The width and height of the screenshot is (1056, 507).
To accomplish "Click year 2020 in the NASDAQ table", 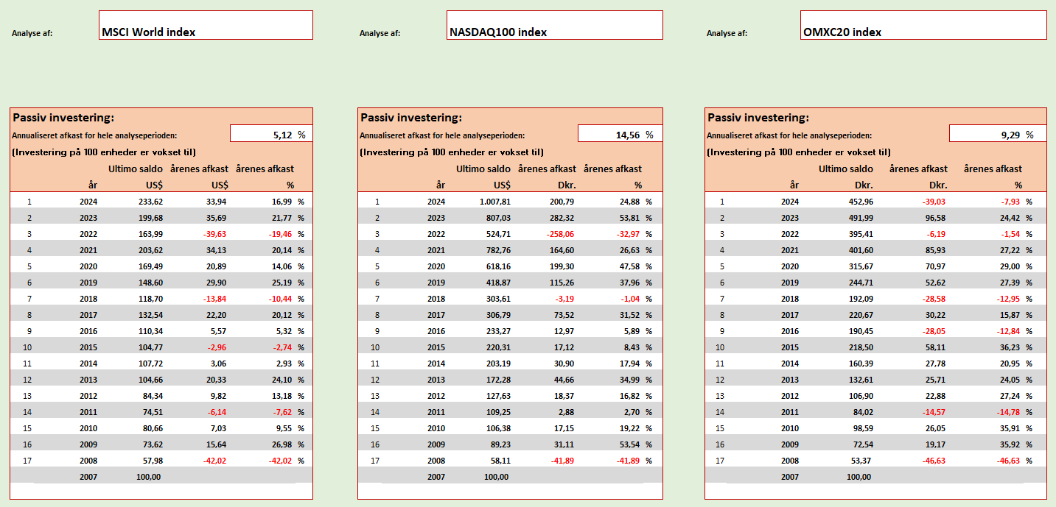I will (x=438, y=266).
